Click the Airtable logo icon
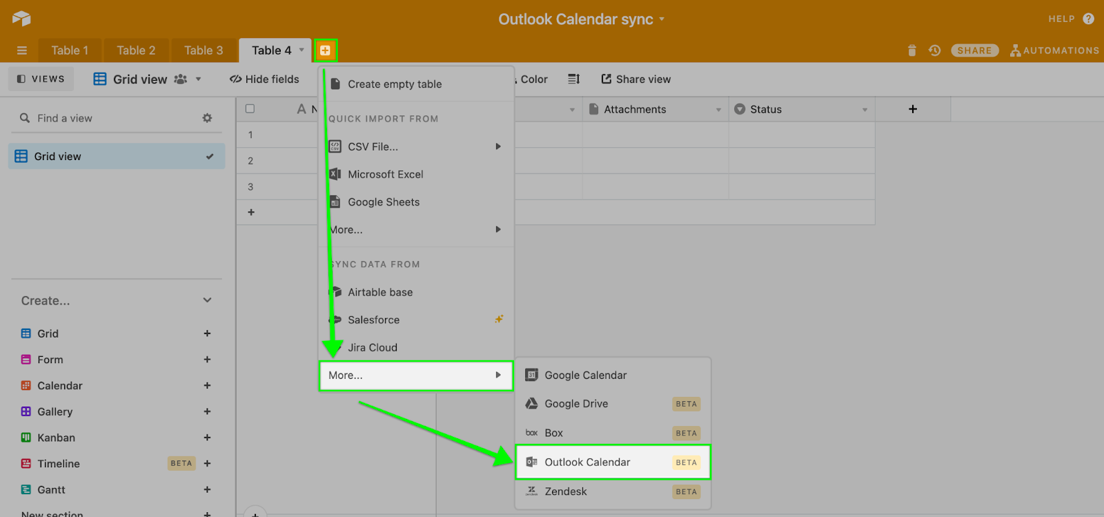The height and width of the screenshot is (517, 1104). 21,18
